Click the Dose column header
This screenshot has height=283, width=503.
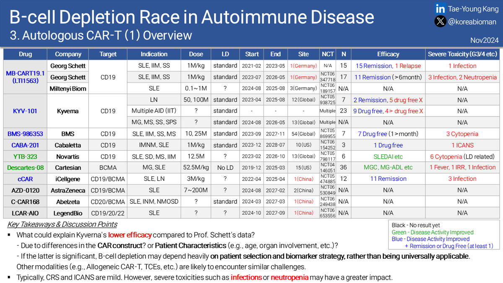click(x=196, y=54)
